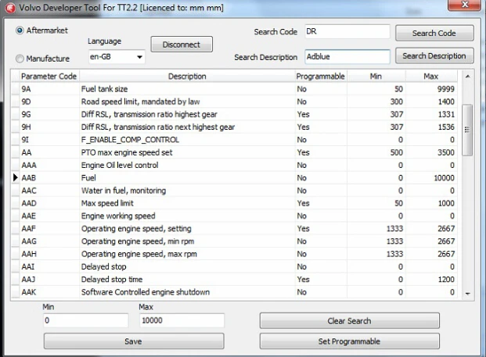Screen dimensions: 486x357
Task: Select the Aftermarket radio button
Action: [x=20, y=30]
